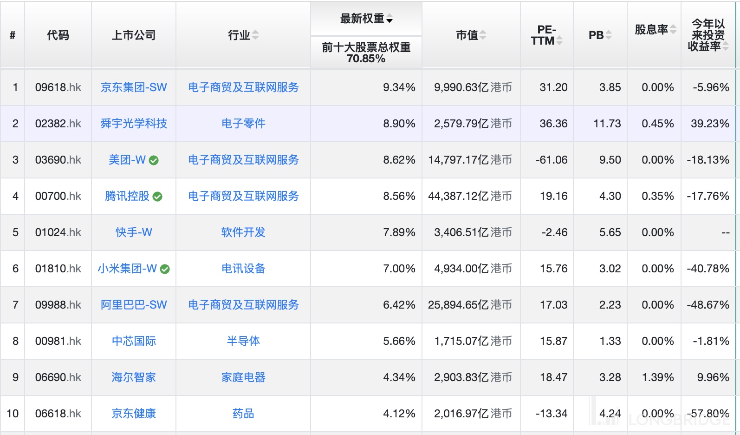Click the 上市公司 column header
The width and height of the screenshot is (740, 435).
tap(134, 35)
